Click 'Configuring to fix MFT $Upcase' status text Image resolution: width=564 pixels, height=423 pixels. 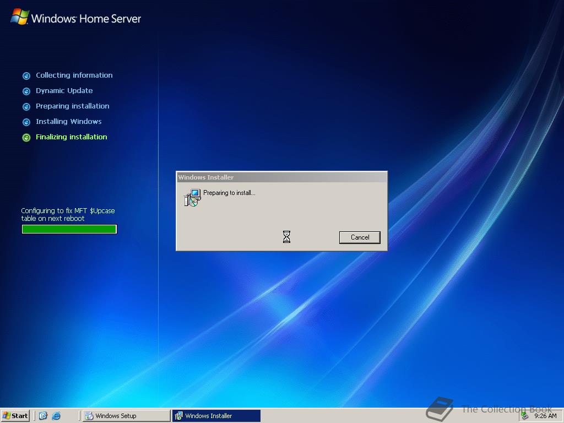[x=68, y=214]
